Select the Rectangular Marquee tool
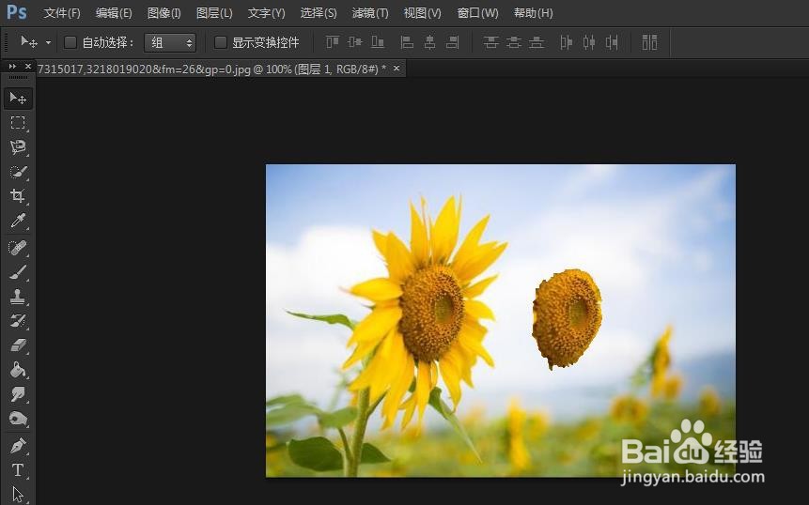The height and width of the screenshot is (505, 809). [18, 123]
